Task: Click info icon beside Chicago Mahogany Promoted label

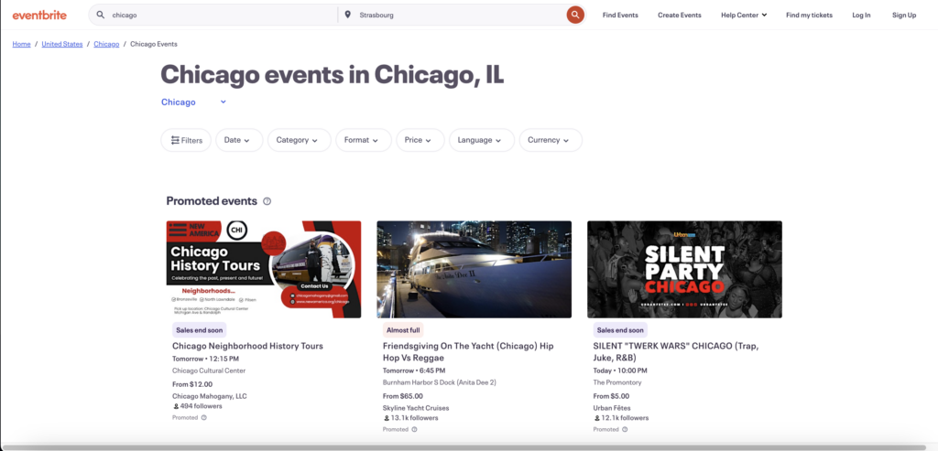Action: point(204,417)
